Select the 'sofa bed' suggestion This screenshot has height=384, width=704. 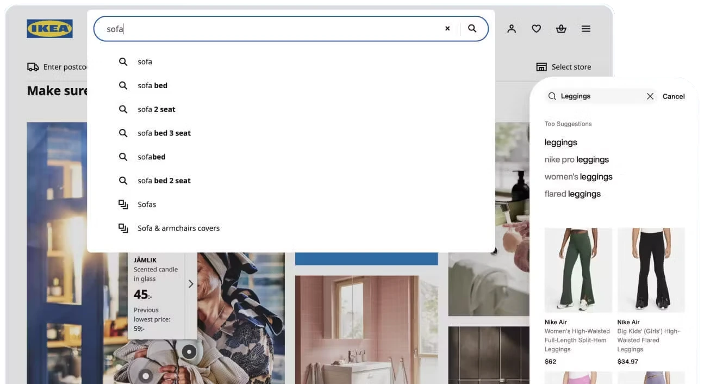pyautogui.click(x=152, y=85)
